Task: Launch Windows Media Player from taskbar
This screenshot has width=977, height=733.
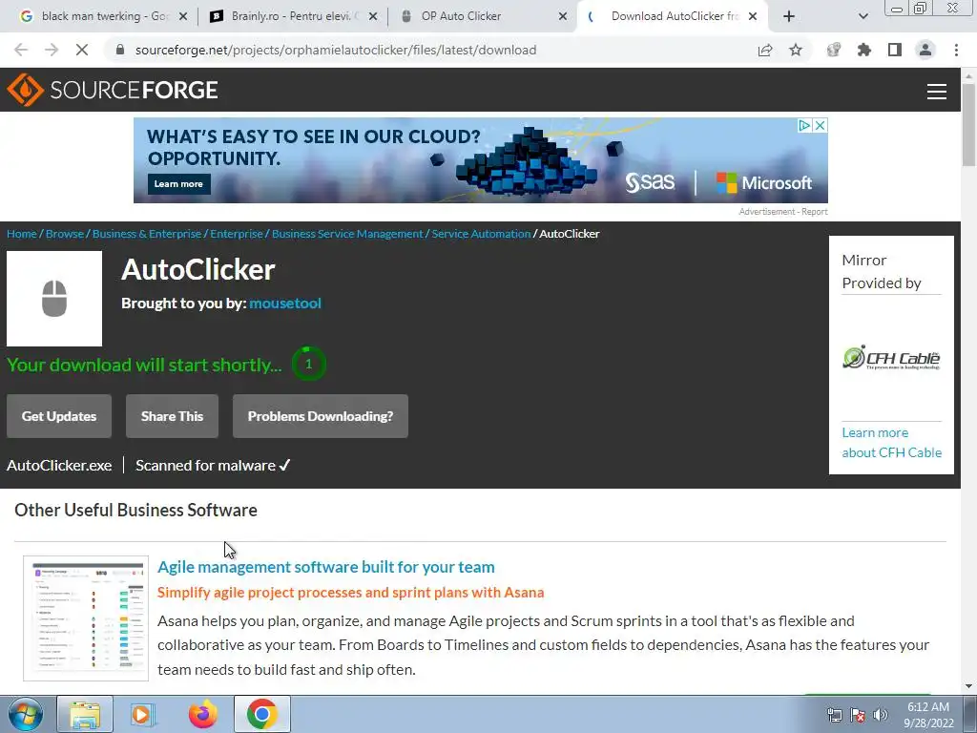Action: coord(143,714)
